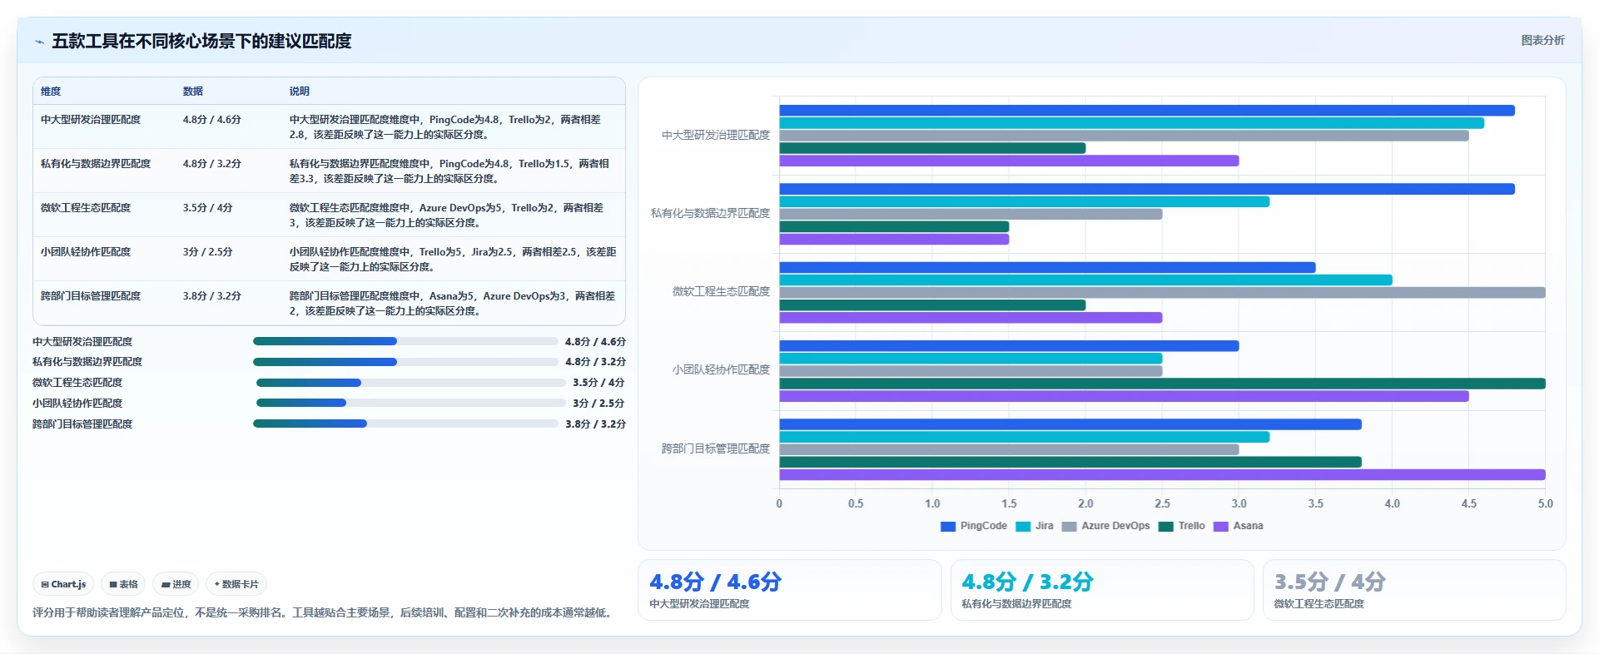This screenshot has width=1599, height=654.
Task: Click the PingCode bar in 私有化与数据边界匹配度 group
Action: [x=1147, y=189]
